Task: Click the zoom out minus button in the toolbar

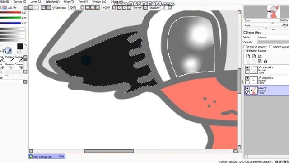Action: pos(88,7)
